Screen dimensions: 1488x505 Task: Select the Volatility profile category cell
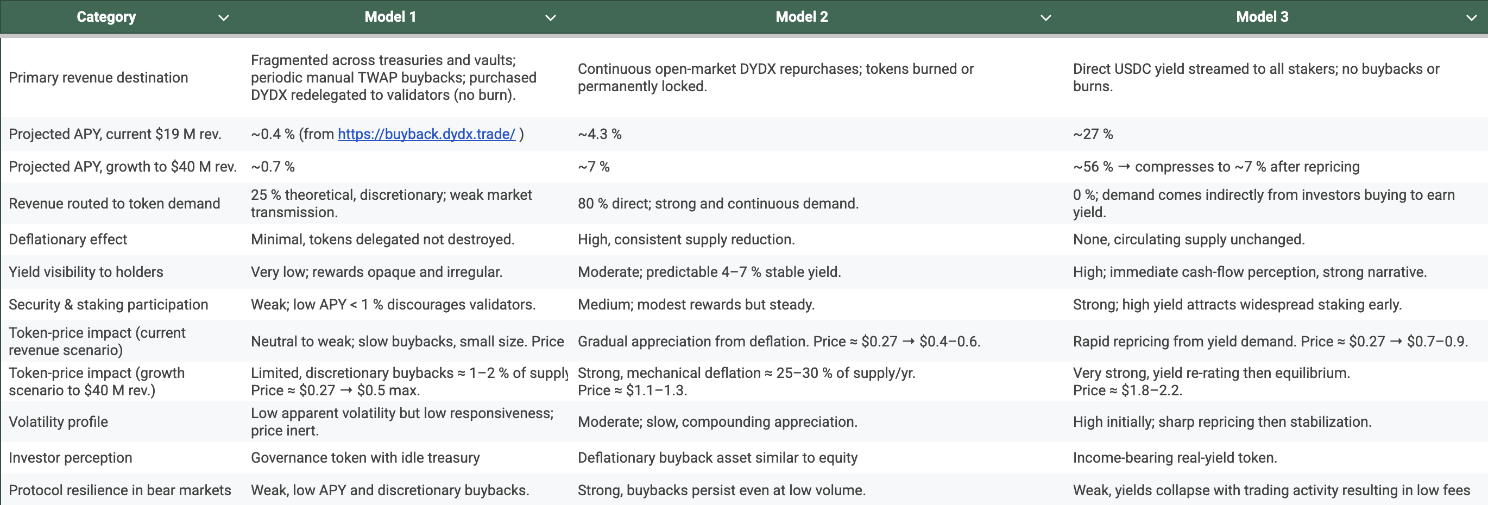(x=58, y=422)
